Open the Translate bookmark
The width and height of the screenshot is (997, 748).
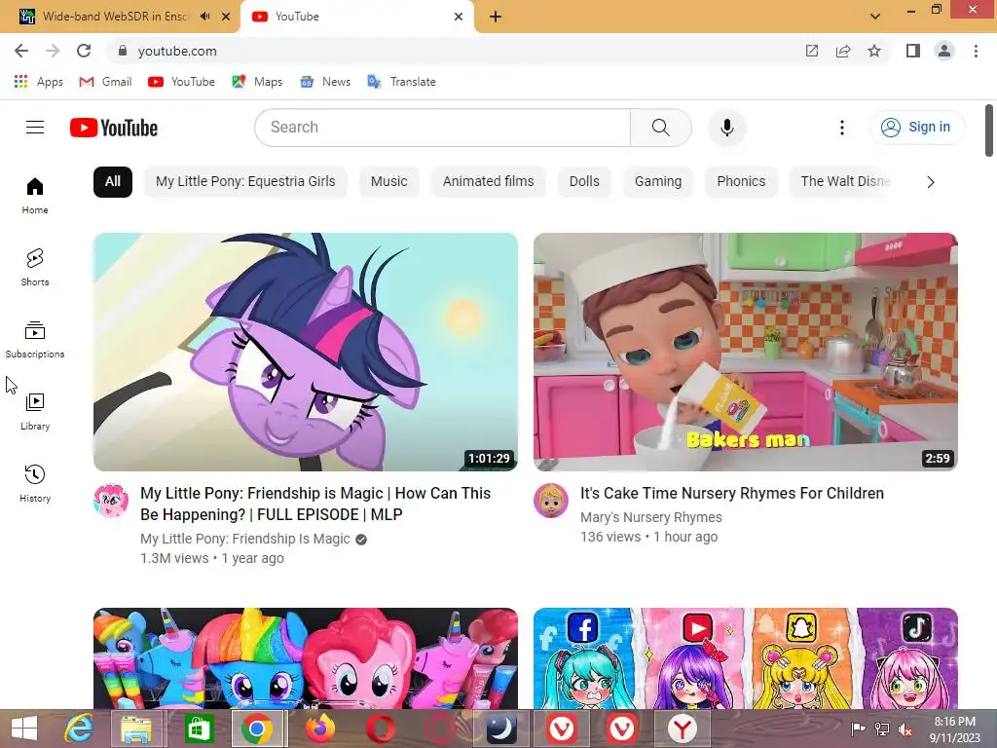tap(402, 82)
